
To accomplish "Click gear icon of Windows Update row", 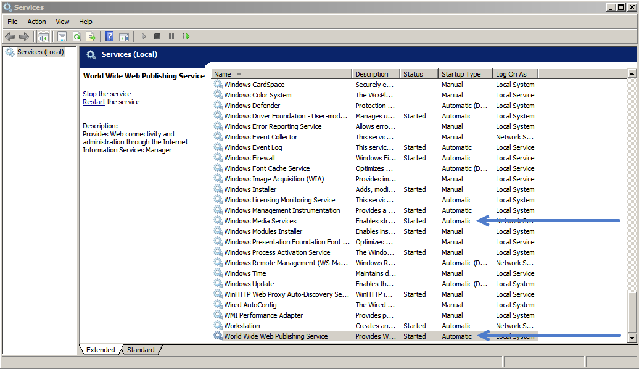I will point(218,283).
